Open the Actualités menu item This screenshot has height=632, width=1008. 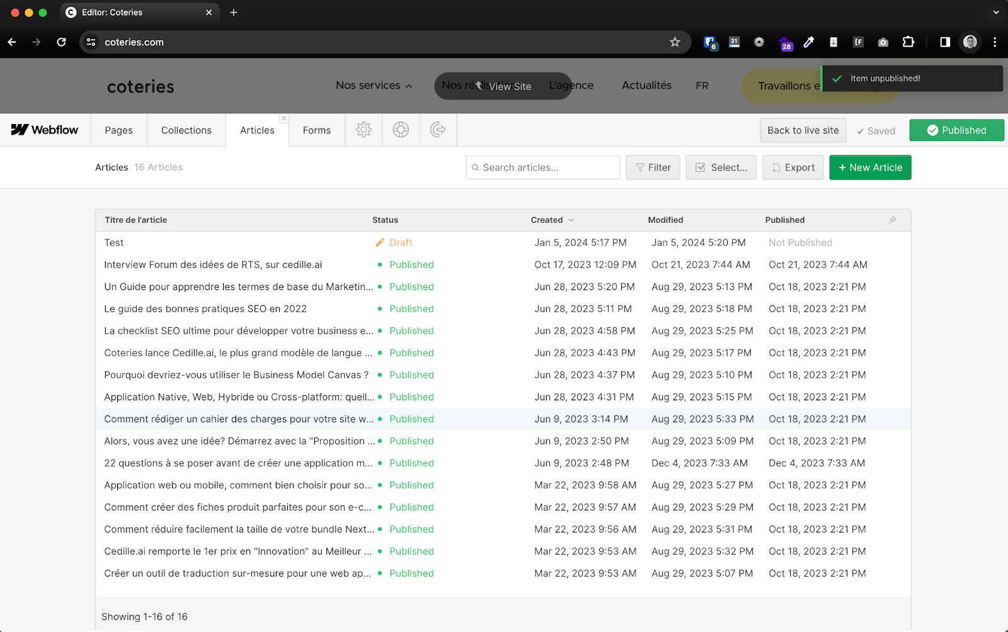tap(646, 86)
